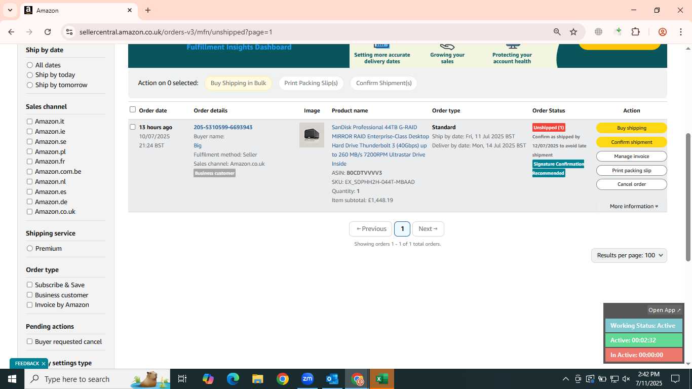Open the Chrome profile avatar icon

[662, 32]
